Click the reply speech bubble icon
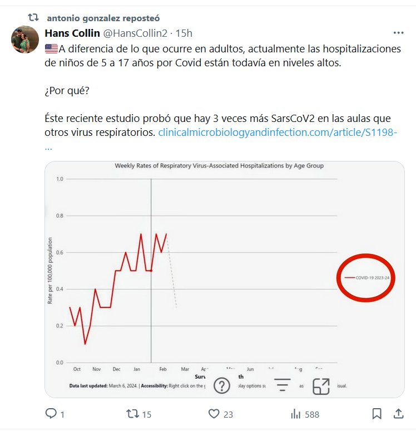Viewport: 416px width, 431px height. pos(51,414)
